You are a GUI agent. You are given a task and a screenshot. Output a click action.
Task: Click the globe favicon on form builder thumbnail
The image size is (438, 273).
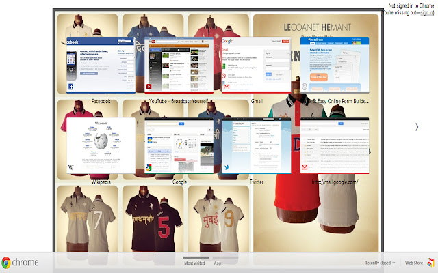(305, 87)
